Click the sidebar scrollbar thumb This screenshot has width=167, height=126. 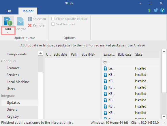click(x=40, y=95)
